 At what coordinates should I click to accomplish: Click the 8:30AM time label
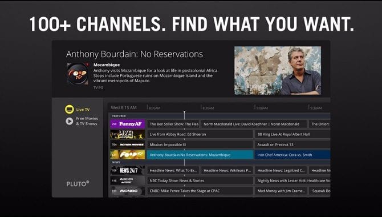[208, 108]
